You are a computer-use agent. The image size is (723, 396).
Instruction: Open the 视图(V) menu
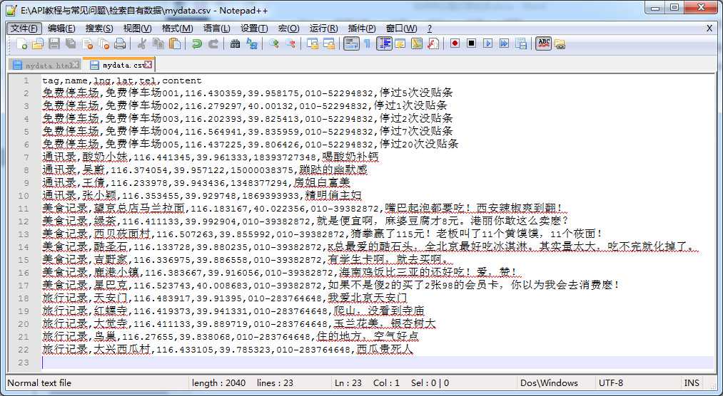click(x=138, y=28)
